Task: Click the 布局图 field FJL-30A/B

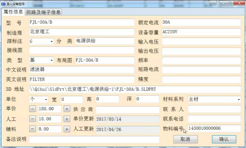Action: [105, 60]
